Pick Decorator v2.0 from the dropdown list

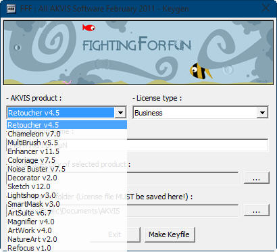(x=67, y=178)
